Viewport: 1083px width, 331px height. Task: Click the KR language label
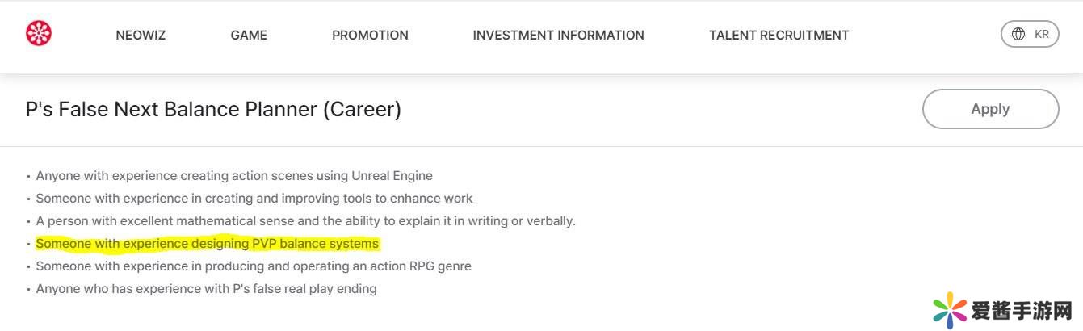point(1042,34)
